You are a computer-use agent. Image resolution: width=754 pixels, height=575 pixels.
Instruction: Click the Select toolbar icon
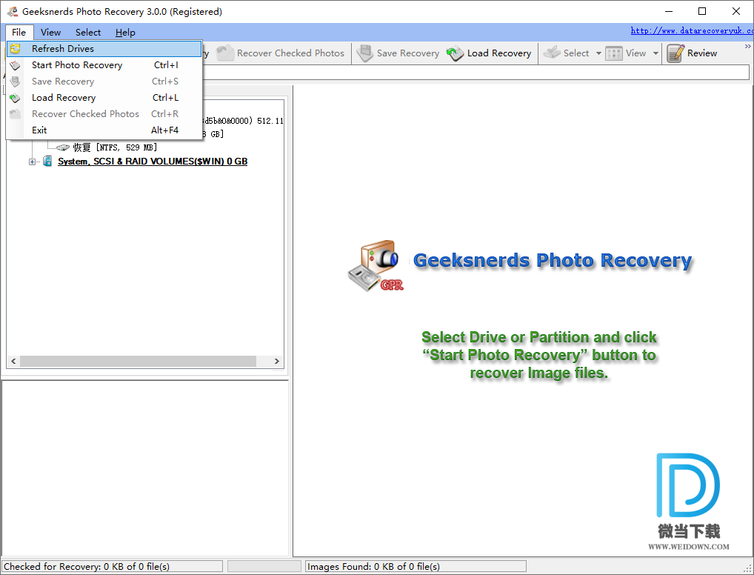(x=552, y=53)
